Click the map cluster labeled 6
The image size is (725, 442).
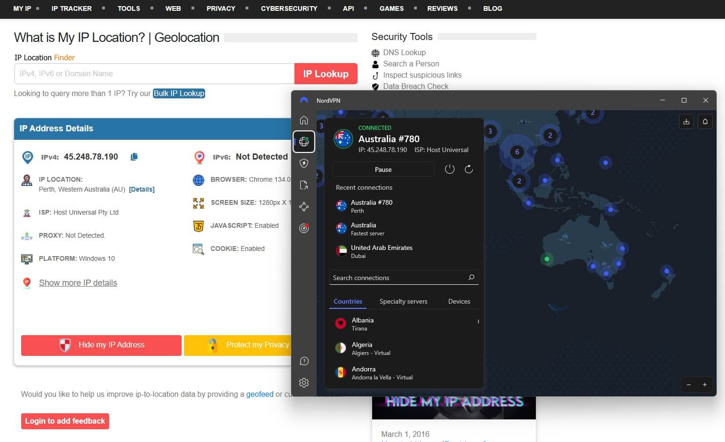pyautogui.click(x=517, y=152)
